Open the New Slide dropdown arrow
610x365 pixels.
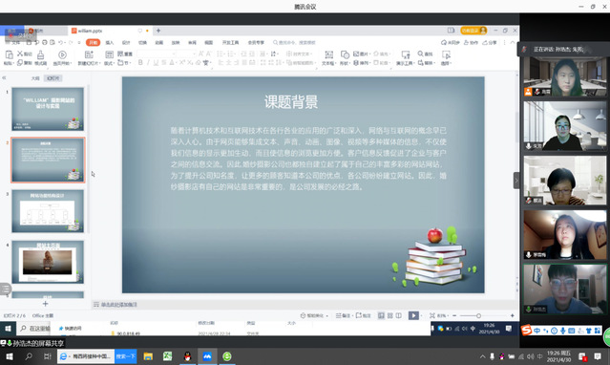click(99, 63)
